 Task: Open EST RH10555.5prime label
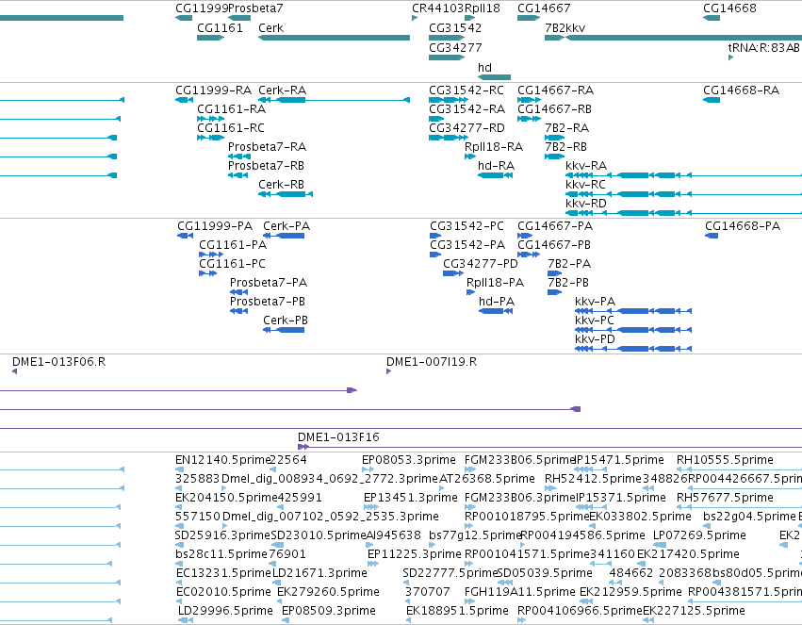(725, 460)
